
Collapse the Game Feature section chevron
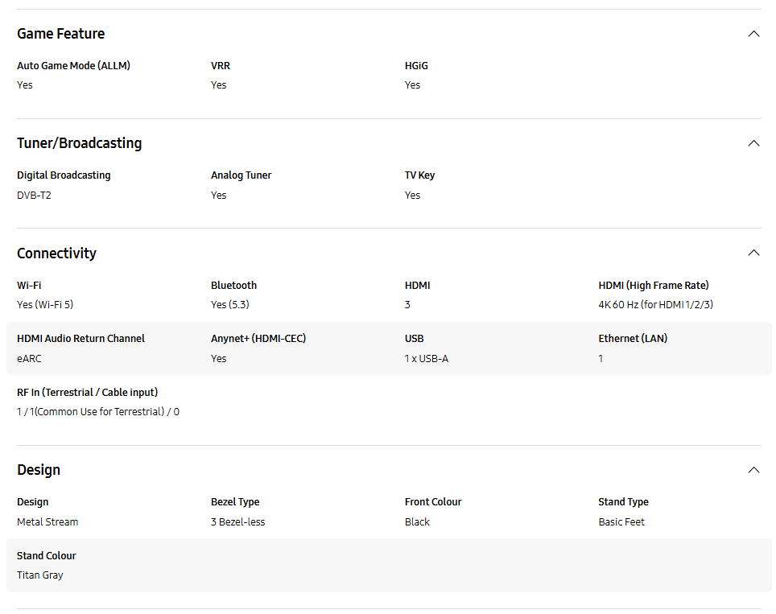[753, 34]
